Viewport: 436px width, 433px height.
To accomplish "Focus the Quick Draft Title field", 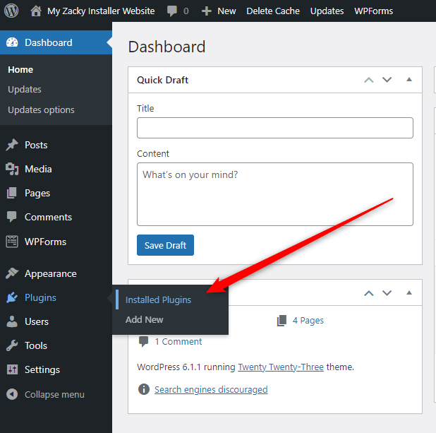I will point(275,128).
